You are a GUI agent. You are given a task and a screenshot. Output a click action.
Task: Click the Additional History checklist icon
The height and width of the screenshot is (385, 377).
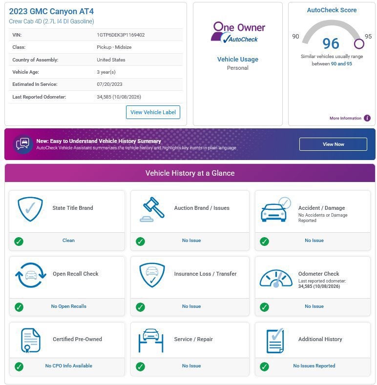275,341
